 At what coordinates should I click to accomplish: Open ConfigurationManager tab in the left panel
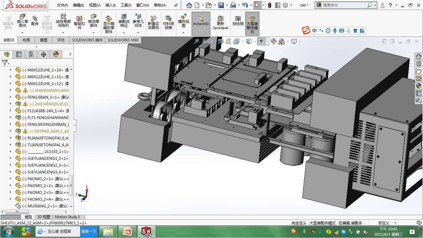coord(31,54)
